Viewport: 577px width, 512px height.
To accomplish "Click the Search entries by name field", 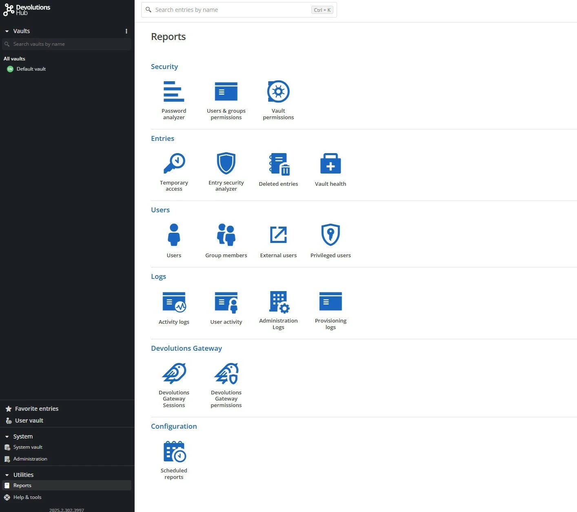I will click(239, 10).
